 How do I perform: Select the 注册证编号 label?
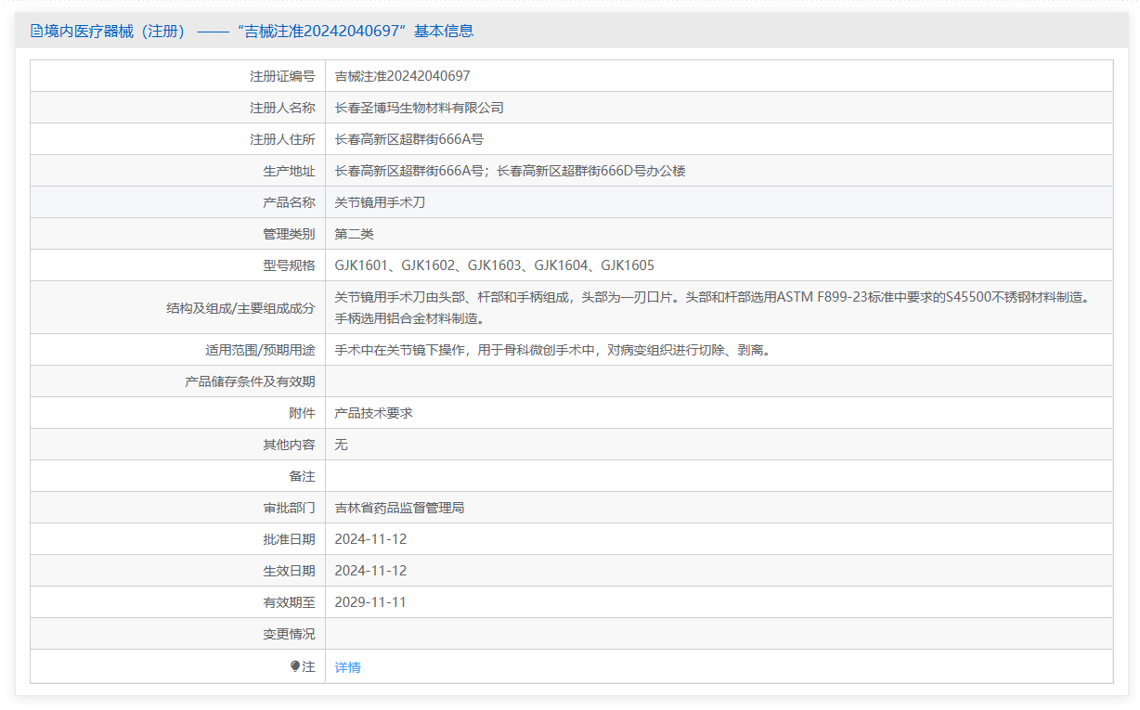(x=282, y=76)
